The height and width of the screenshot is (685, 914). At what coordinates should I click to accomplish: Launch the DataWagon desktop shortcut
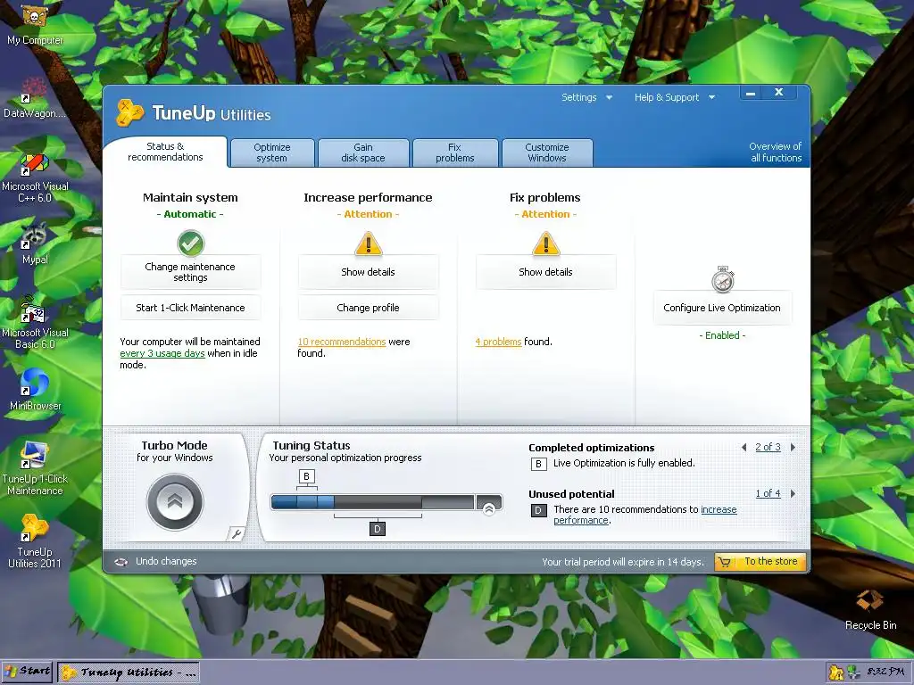coord(35,98)
